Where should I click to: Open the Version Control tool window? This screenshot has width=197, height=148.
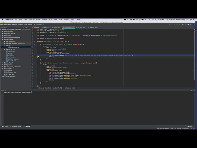16,126
